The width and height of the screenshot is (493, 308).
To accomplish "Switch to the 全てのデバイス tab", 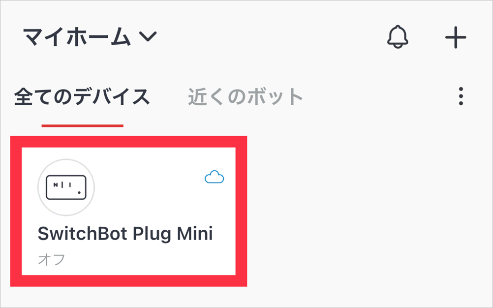I will coord(82,96).
